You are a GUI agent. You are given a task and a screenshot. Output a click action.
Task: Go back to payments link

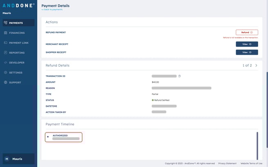pos(52,9)
